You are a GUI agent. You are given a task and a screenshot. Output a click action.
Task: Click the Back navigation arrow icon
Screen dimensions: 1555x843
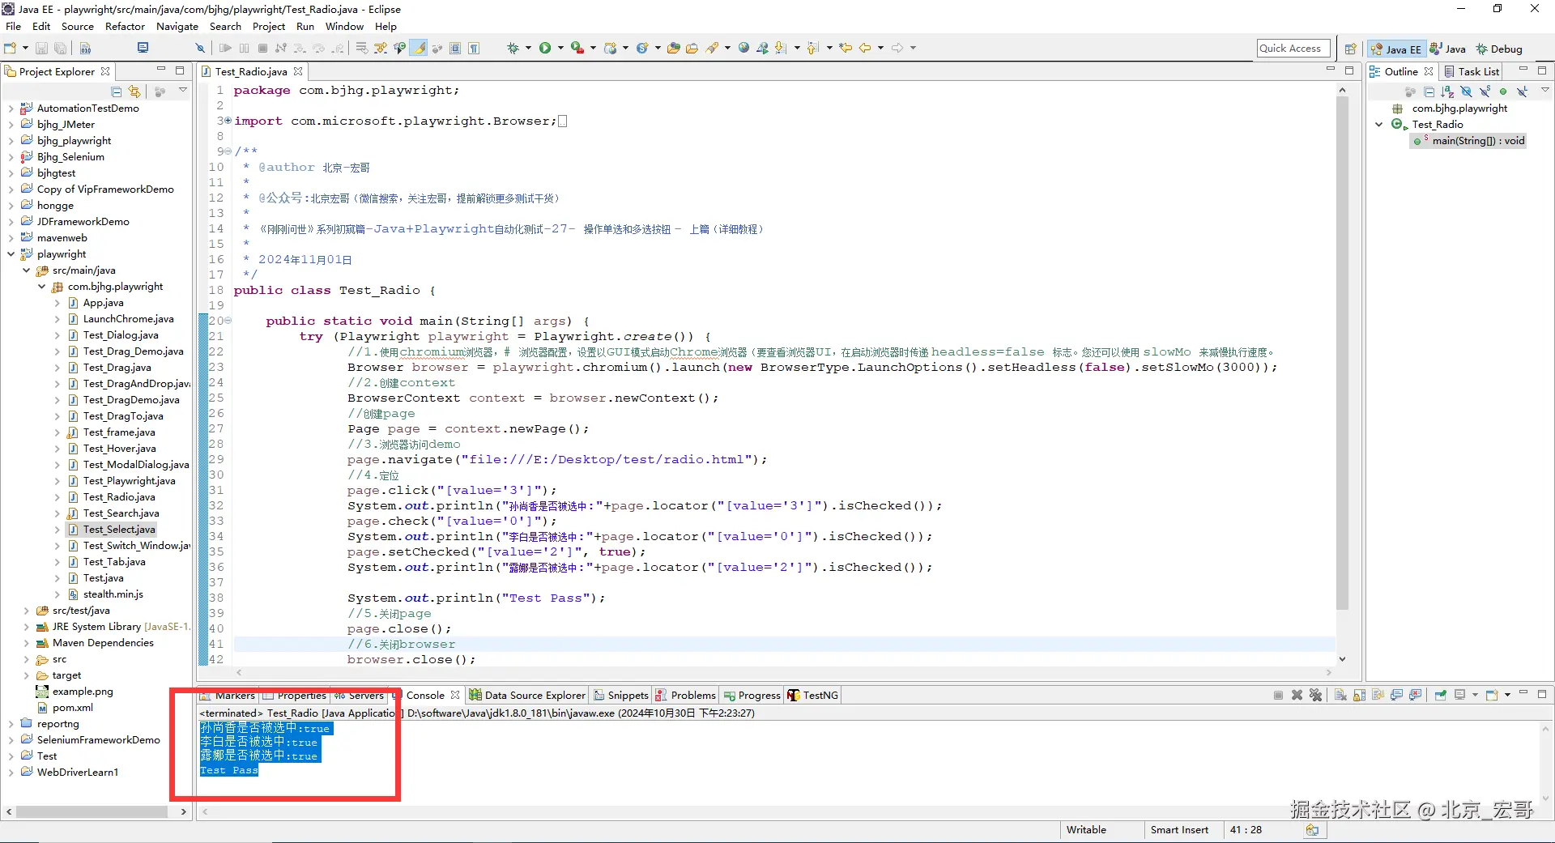865,48
